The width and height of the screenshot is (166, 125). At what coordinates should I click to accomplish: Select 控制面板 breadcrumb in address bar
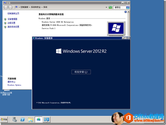pos(25,7)
